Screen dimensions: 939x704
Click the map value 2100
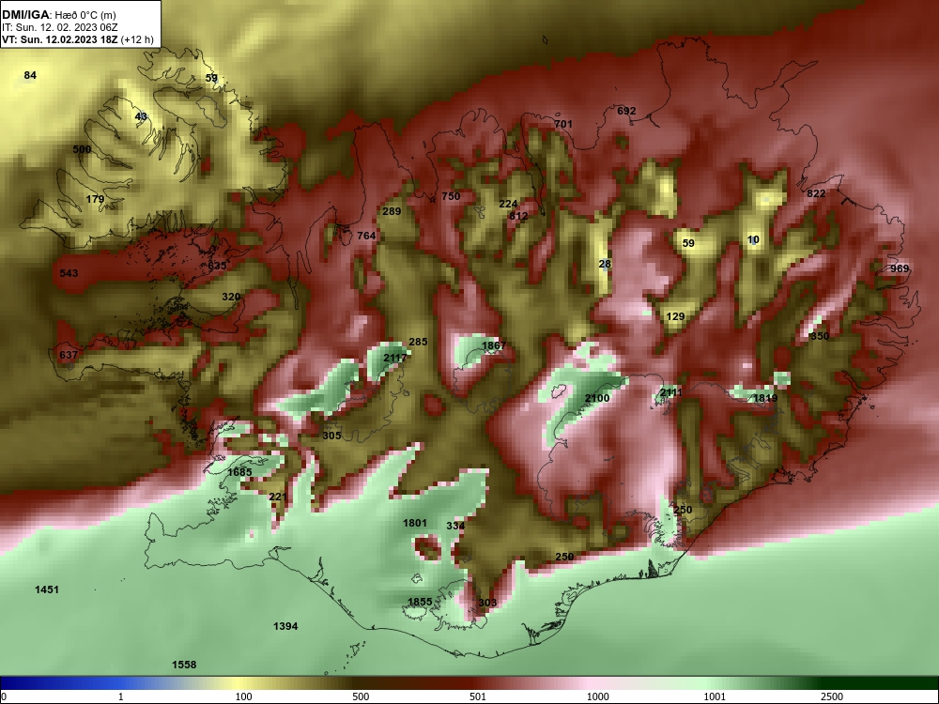[x=597, y=399]
